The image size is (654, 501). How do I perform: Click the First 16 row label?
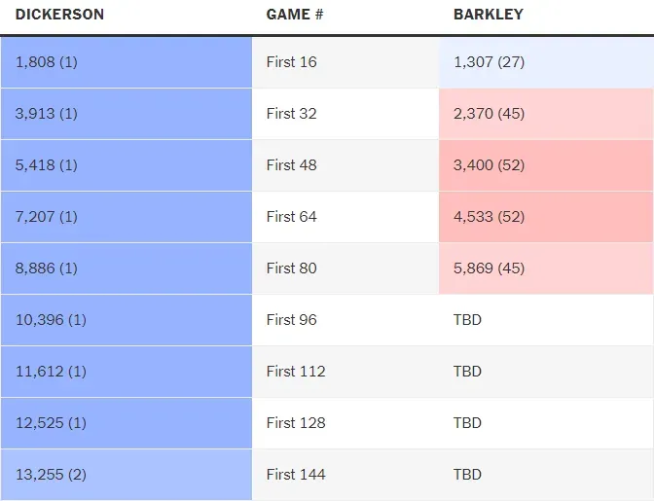292,62
